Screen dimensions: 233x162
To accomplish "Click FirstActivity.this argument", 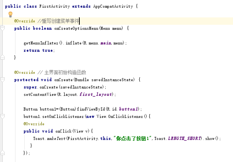I will tap(89, 138).
